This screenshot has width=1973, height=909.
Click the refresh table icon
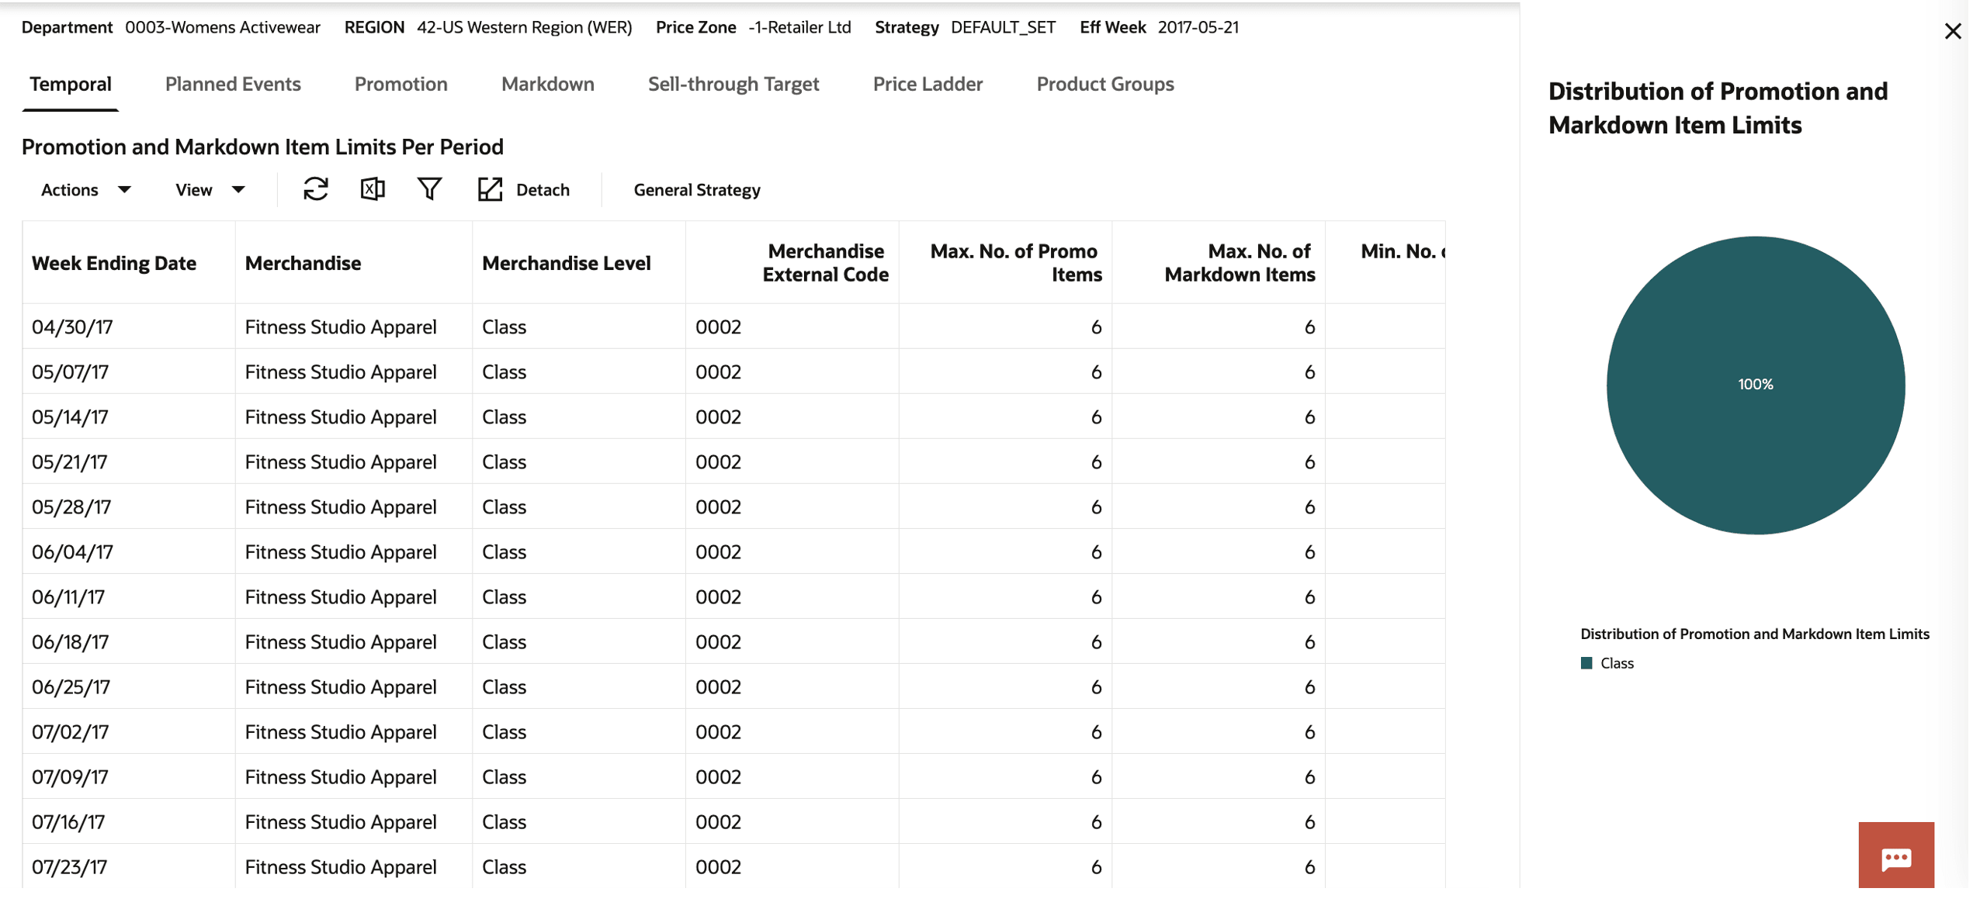click(316, 189)
